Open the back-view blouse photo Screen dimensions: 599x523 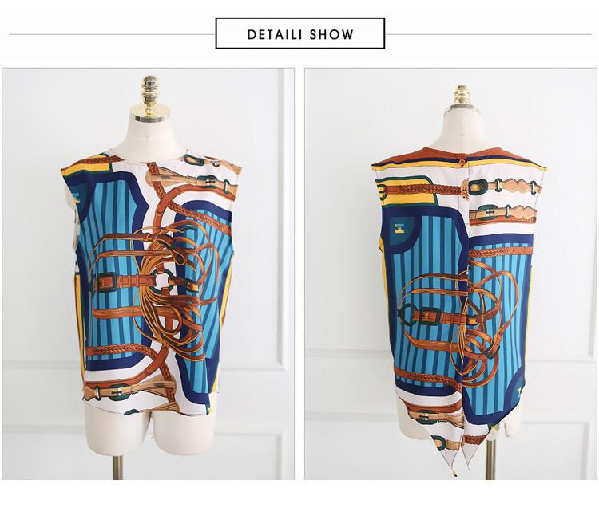(450, 273)
